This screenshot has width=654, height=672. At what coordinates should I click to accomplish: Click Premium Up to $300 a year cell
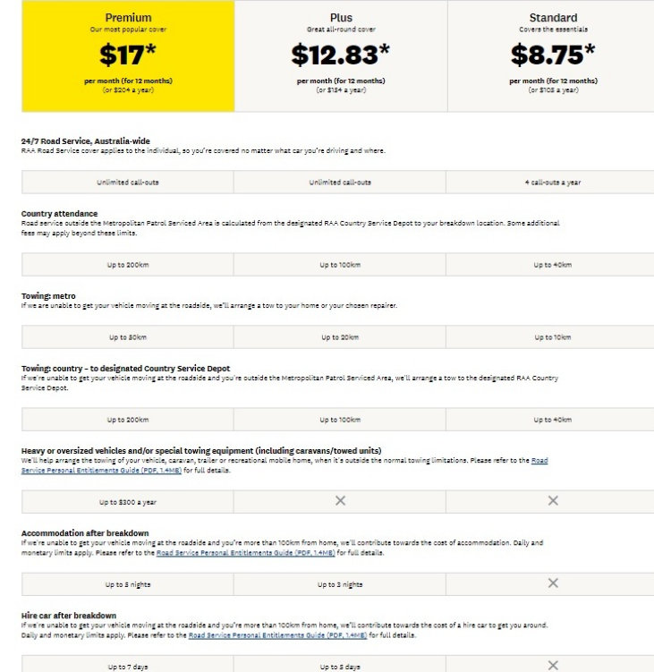[x=128, y=502]
